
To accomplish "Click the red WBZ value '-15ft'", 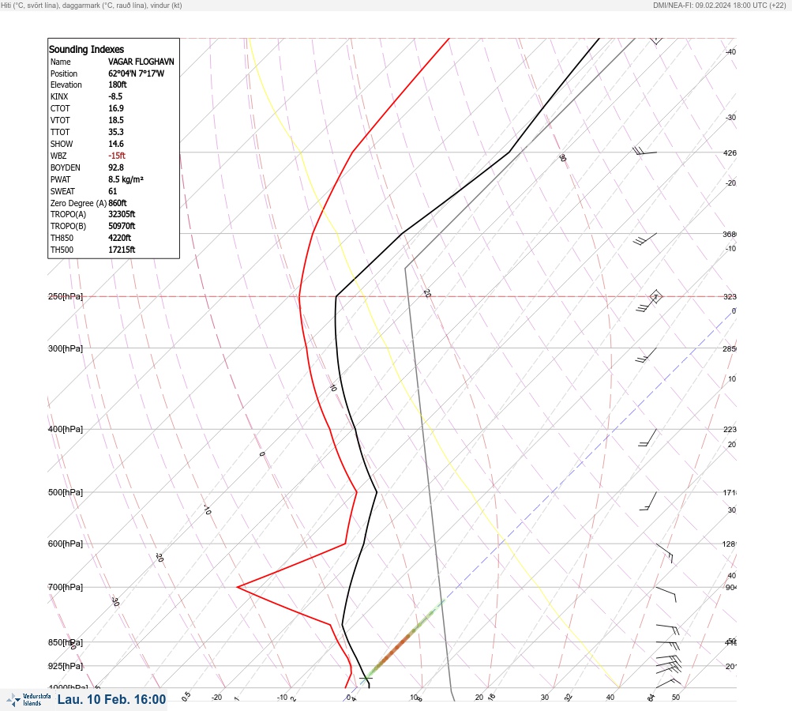I will click(x=117, y=156).
